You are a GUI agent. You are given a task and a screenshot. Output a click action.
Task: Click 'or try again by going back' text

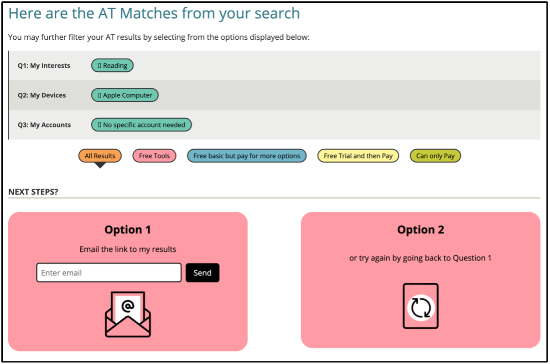pyautogui.click(x=420, y=258)
